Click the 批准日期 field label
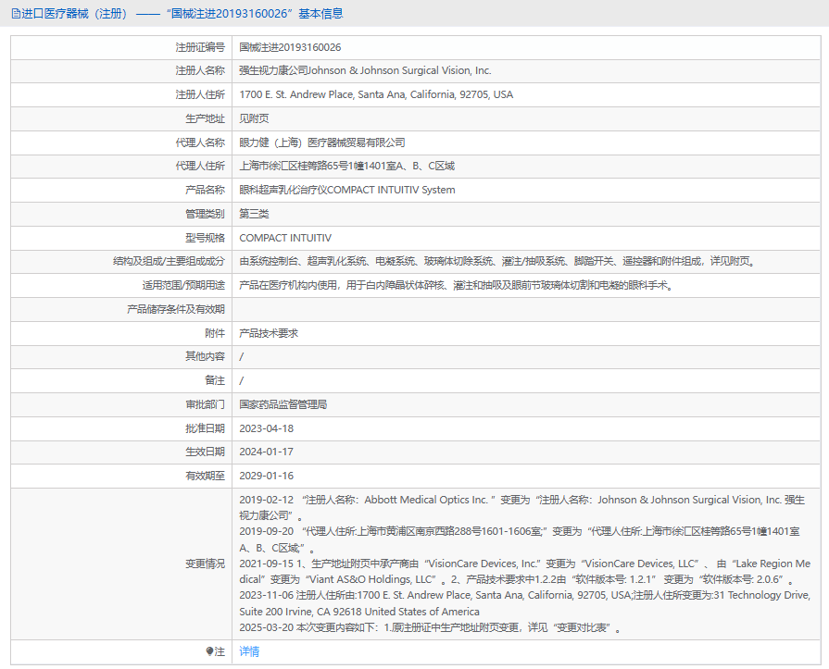 pos(205,428)
